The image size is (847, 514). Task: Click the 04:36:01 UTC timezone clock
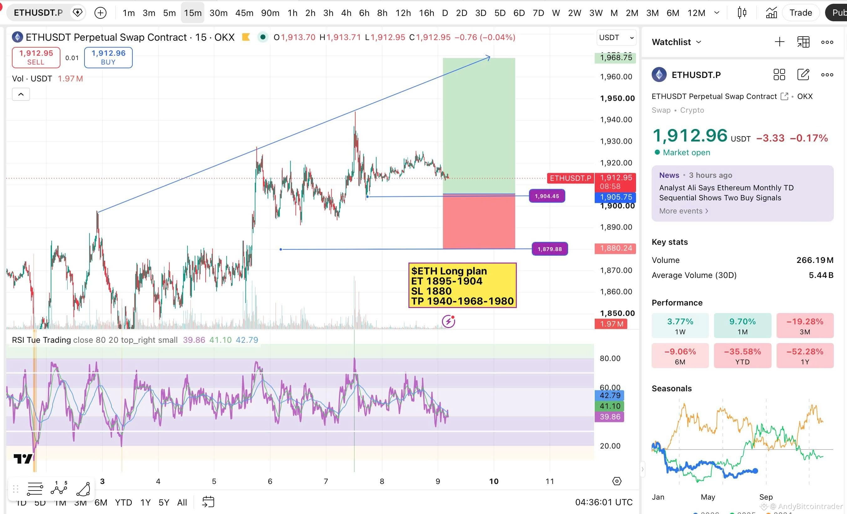603,502
